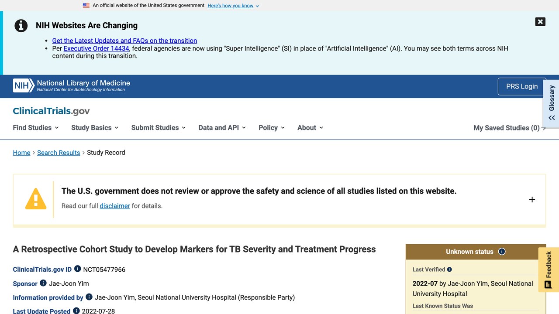Image resolution: width=559 pixels, height=314 pixels.
Task: Open the Policy menu
Action: [272, 128]
